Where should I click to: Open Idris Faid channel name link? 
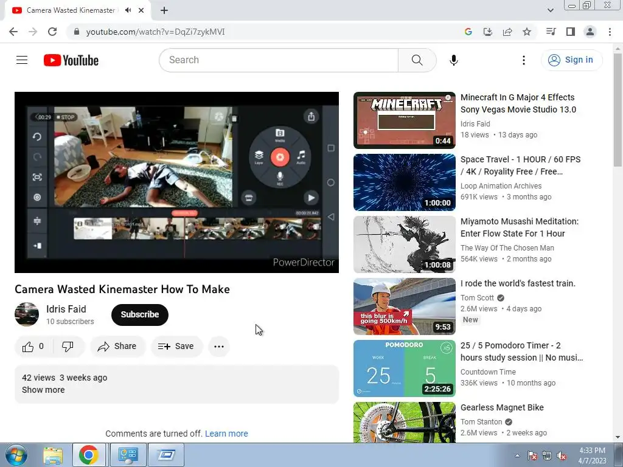(x=66, y=309)
